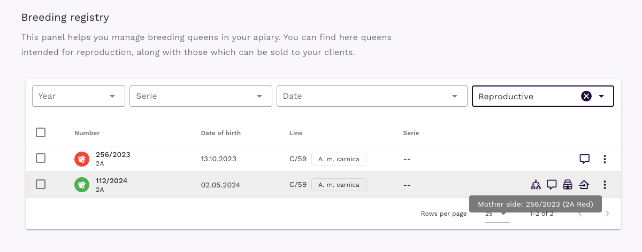Open the Reproductive dropdown arrow
The width and height of the screenshot is (642, 252).
click(x=601, y=96)
